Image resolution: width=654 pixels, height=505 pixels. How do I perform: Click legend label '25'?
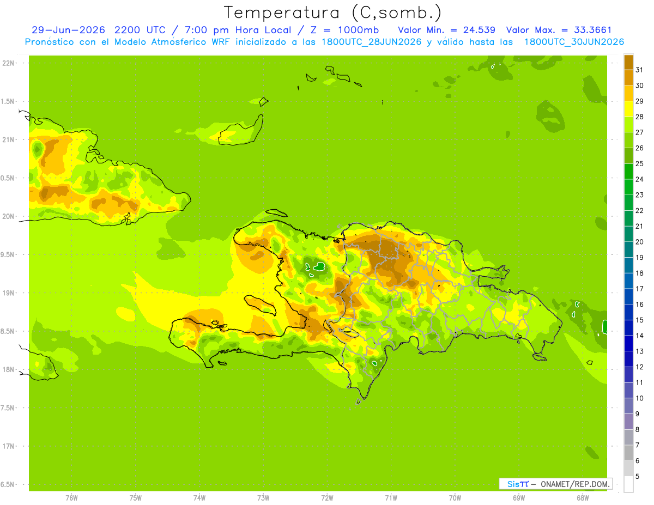click(639, 163)
